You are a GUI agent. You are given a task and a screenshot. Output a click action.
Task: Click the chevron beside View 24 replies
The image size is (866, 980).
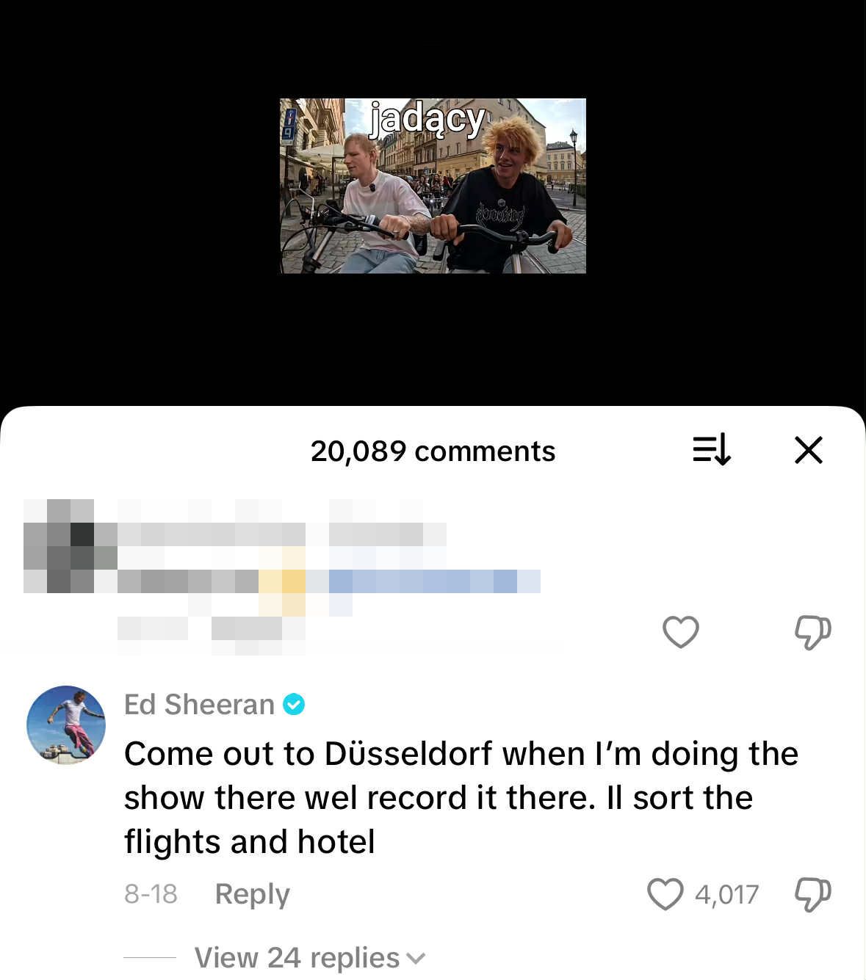pos(416,959)
